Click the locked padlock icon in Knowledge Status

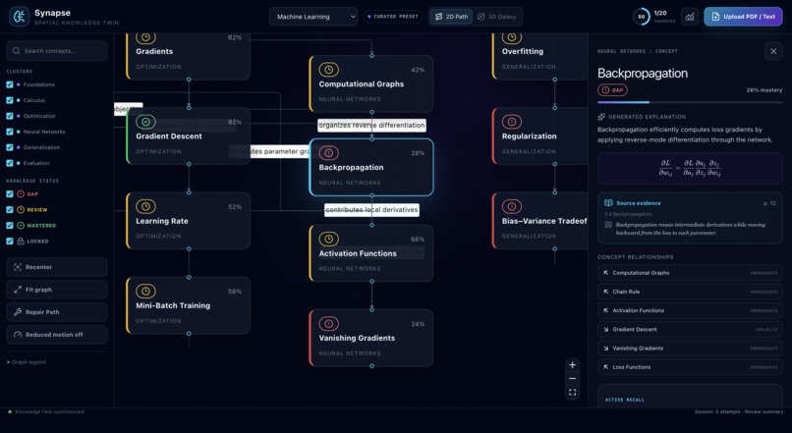coord(21,242)
